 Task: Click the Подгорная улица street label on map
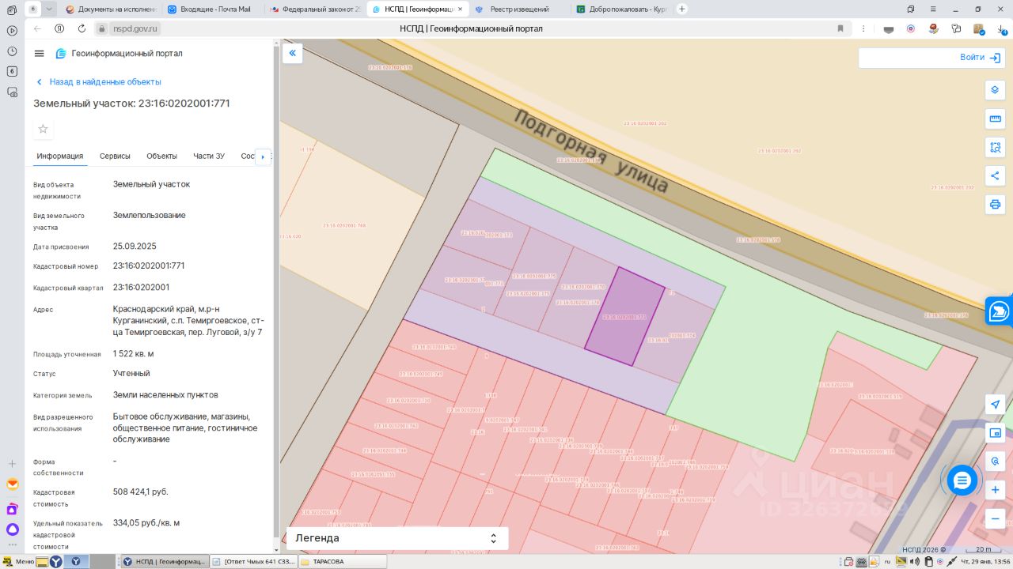(x=591, y=150)
